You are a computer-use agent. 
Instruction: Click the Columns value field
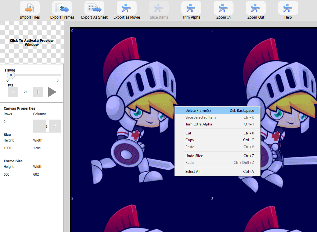[x=47, y=126]
